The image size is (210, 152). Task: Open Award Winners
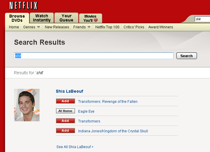click(161, 27)
